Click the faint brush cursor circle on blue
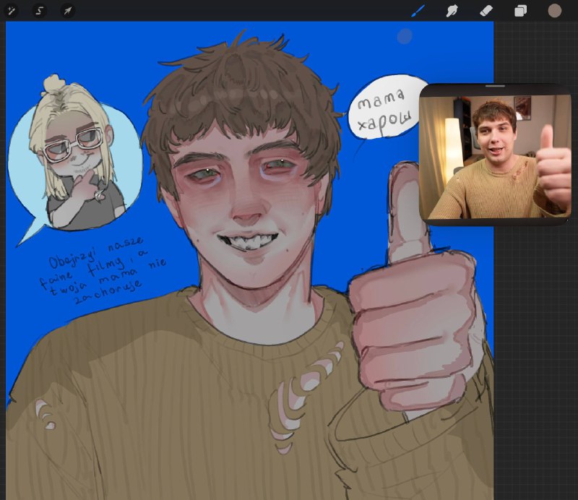 [405, 37]
